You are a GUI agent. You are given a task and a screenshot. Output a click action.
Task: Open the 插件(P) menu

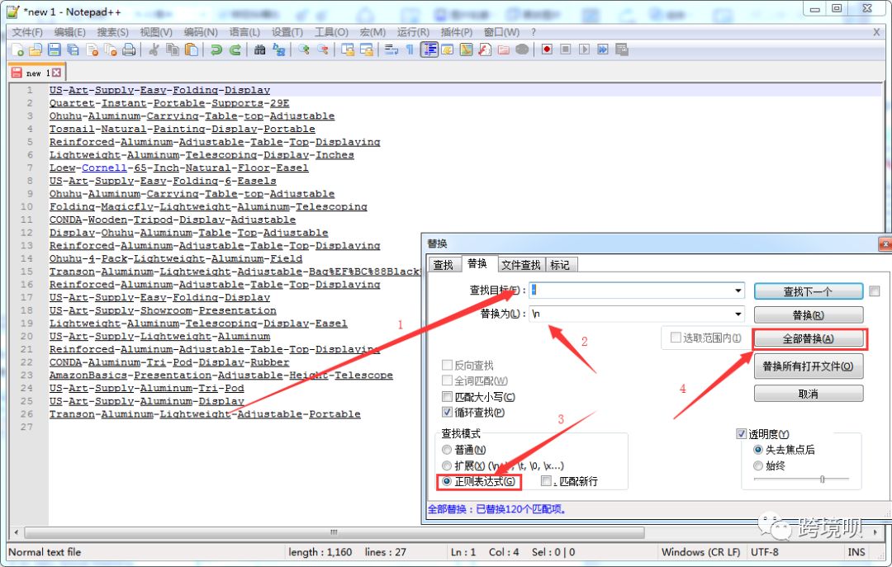click(457, 32)
